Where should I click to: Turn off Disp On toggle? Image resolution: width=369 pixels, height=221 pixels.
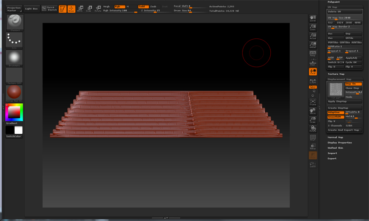[x=353, y=84]
